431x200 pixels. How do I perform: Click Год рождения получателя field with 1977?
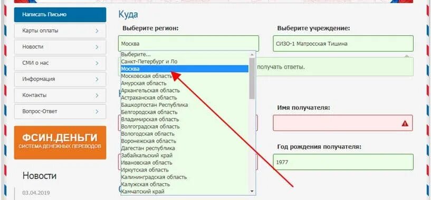point(343,162)
